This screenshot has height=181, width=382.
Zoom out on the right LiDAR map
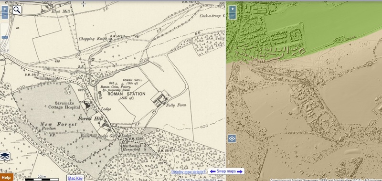[233, 16]
